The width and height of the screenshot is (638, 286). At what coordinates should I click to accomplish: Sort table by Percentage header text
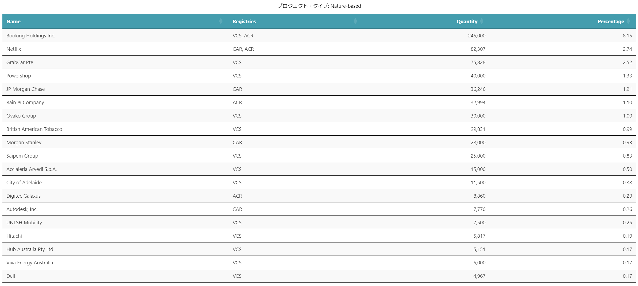pos(610,22)
